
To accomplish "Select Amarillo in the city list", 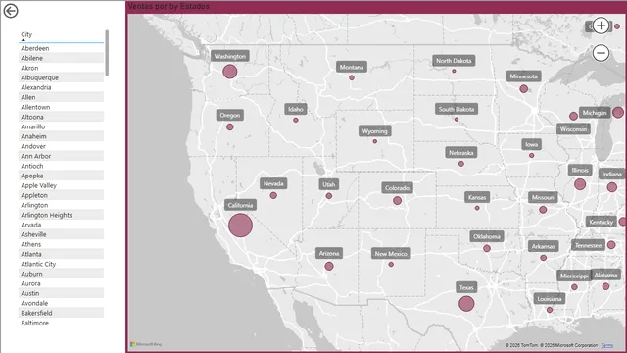I will pos(62,126).
